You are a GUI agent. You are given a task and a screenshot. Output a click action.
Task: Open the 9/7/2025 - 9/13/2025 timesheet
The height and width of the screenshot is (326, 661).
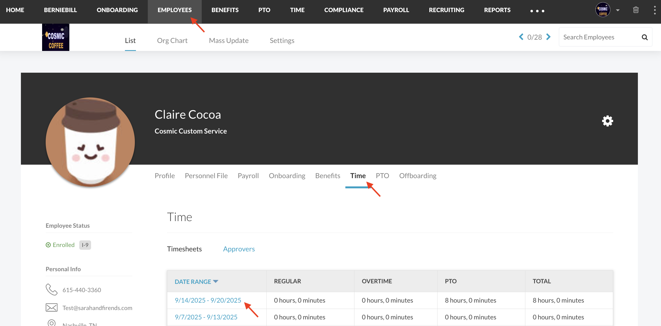click(206, 317)
